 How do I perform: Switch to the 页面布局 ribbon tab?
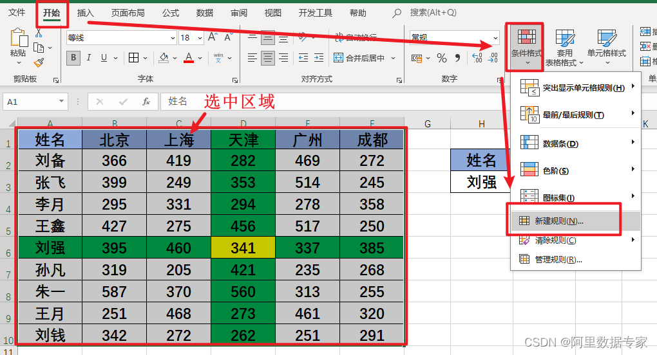(128, 13)
